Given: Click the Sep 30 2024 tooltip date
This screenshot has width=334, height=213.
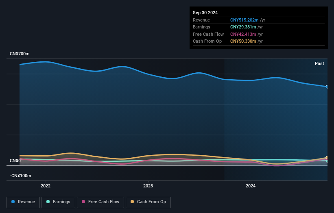Looking at the screenshot, I should click(x=205, y=13).
